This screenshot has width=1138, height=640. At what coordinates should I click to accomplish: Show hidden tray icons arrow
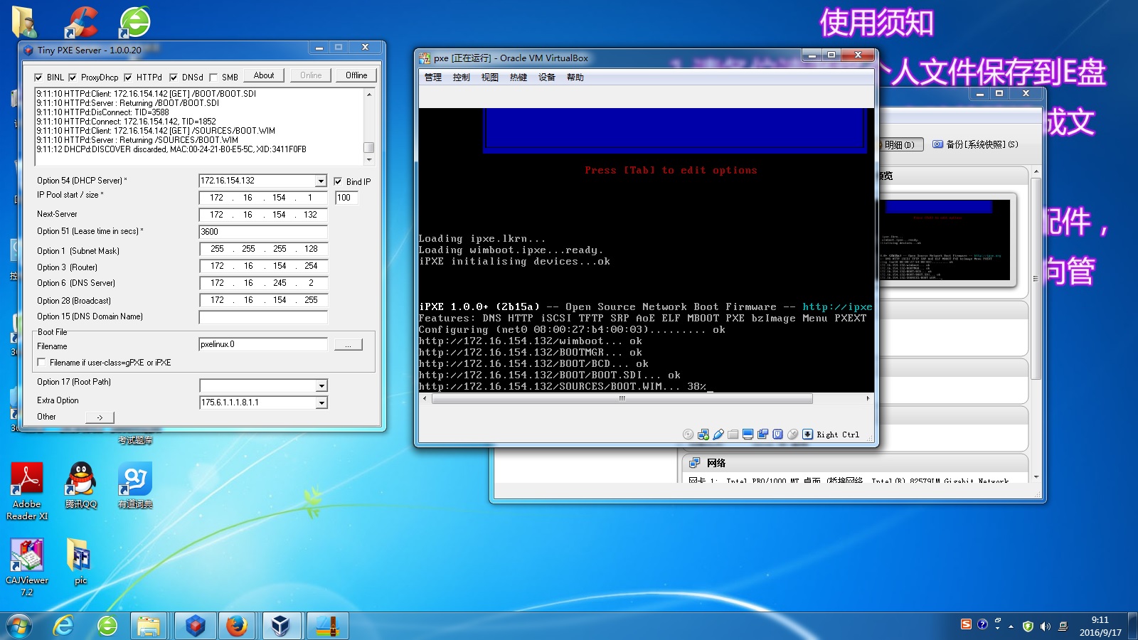1011,626
